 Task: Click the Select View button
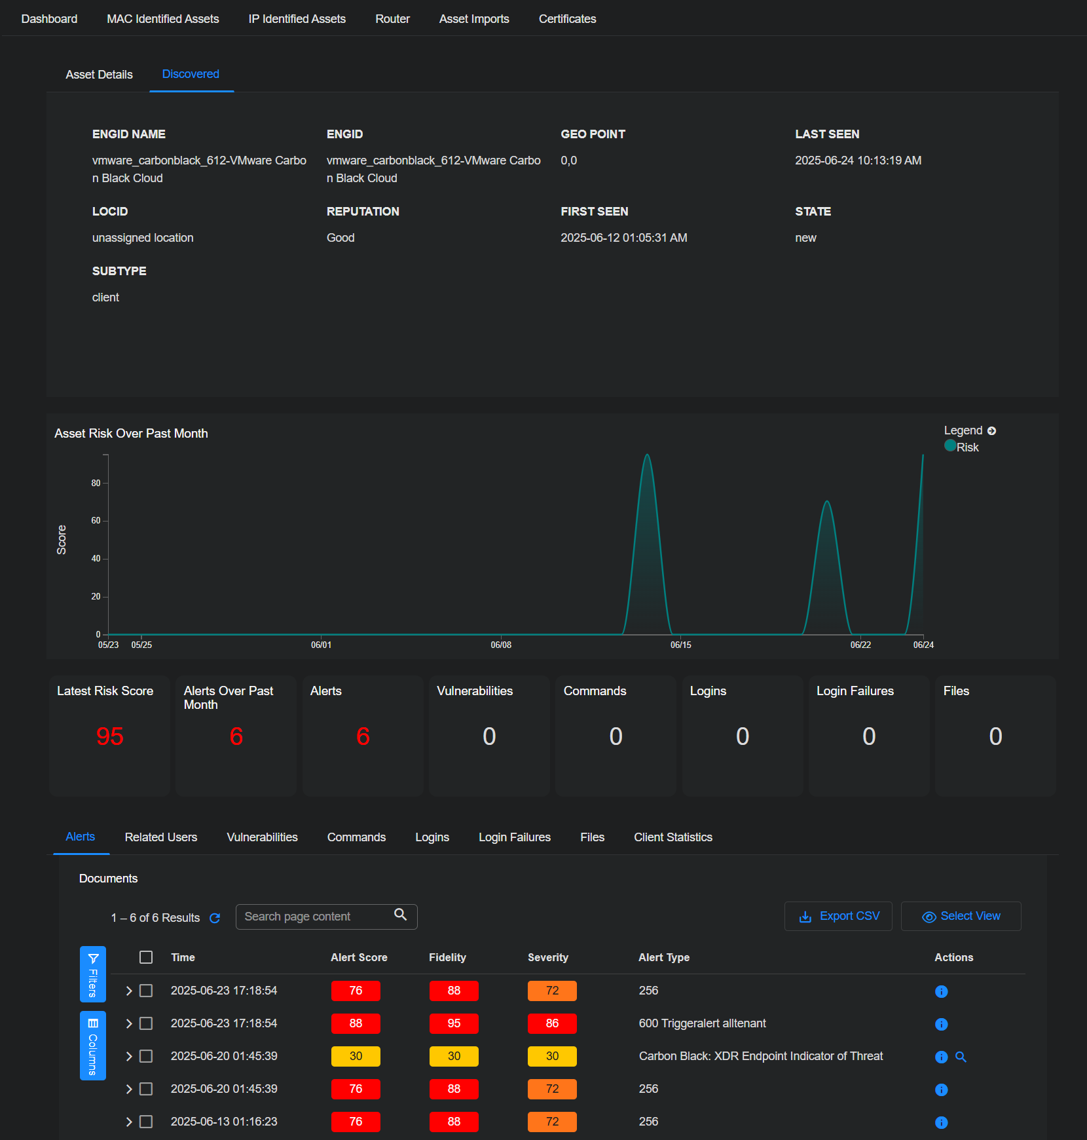click(961, 916)
